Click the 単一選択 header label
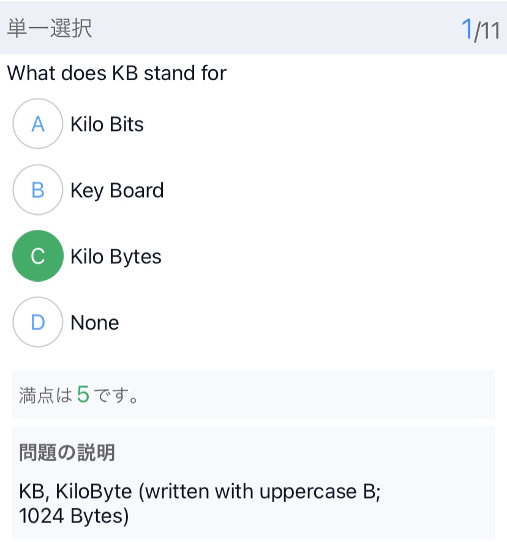This screenshot has width=507, height=542. click(50, 28)
